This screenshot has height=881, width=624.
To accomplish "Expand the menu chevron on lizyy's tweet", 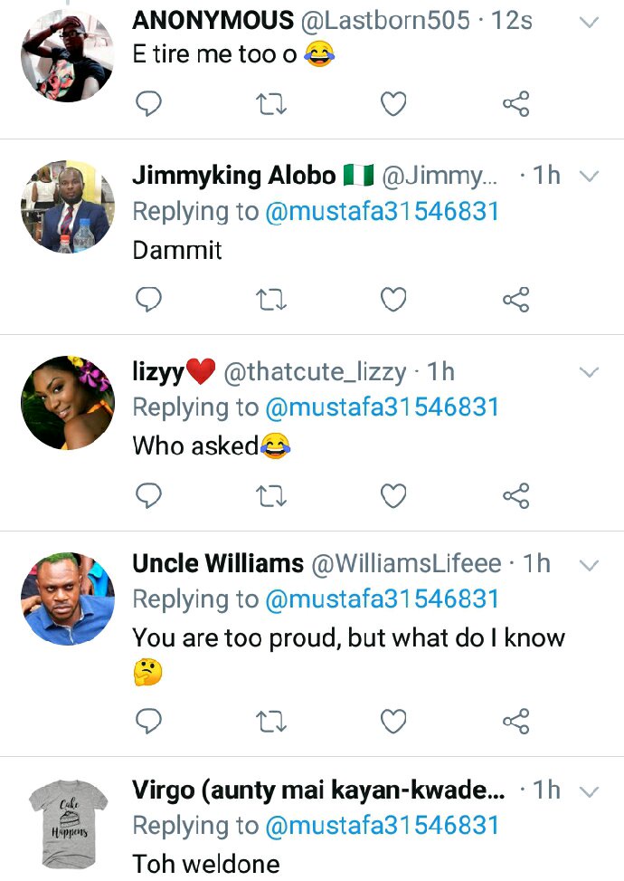I will (589, 372).
